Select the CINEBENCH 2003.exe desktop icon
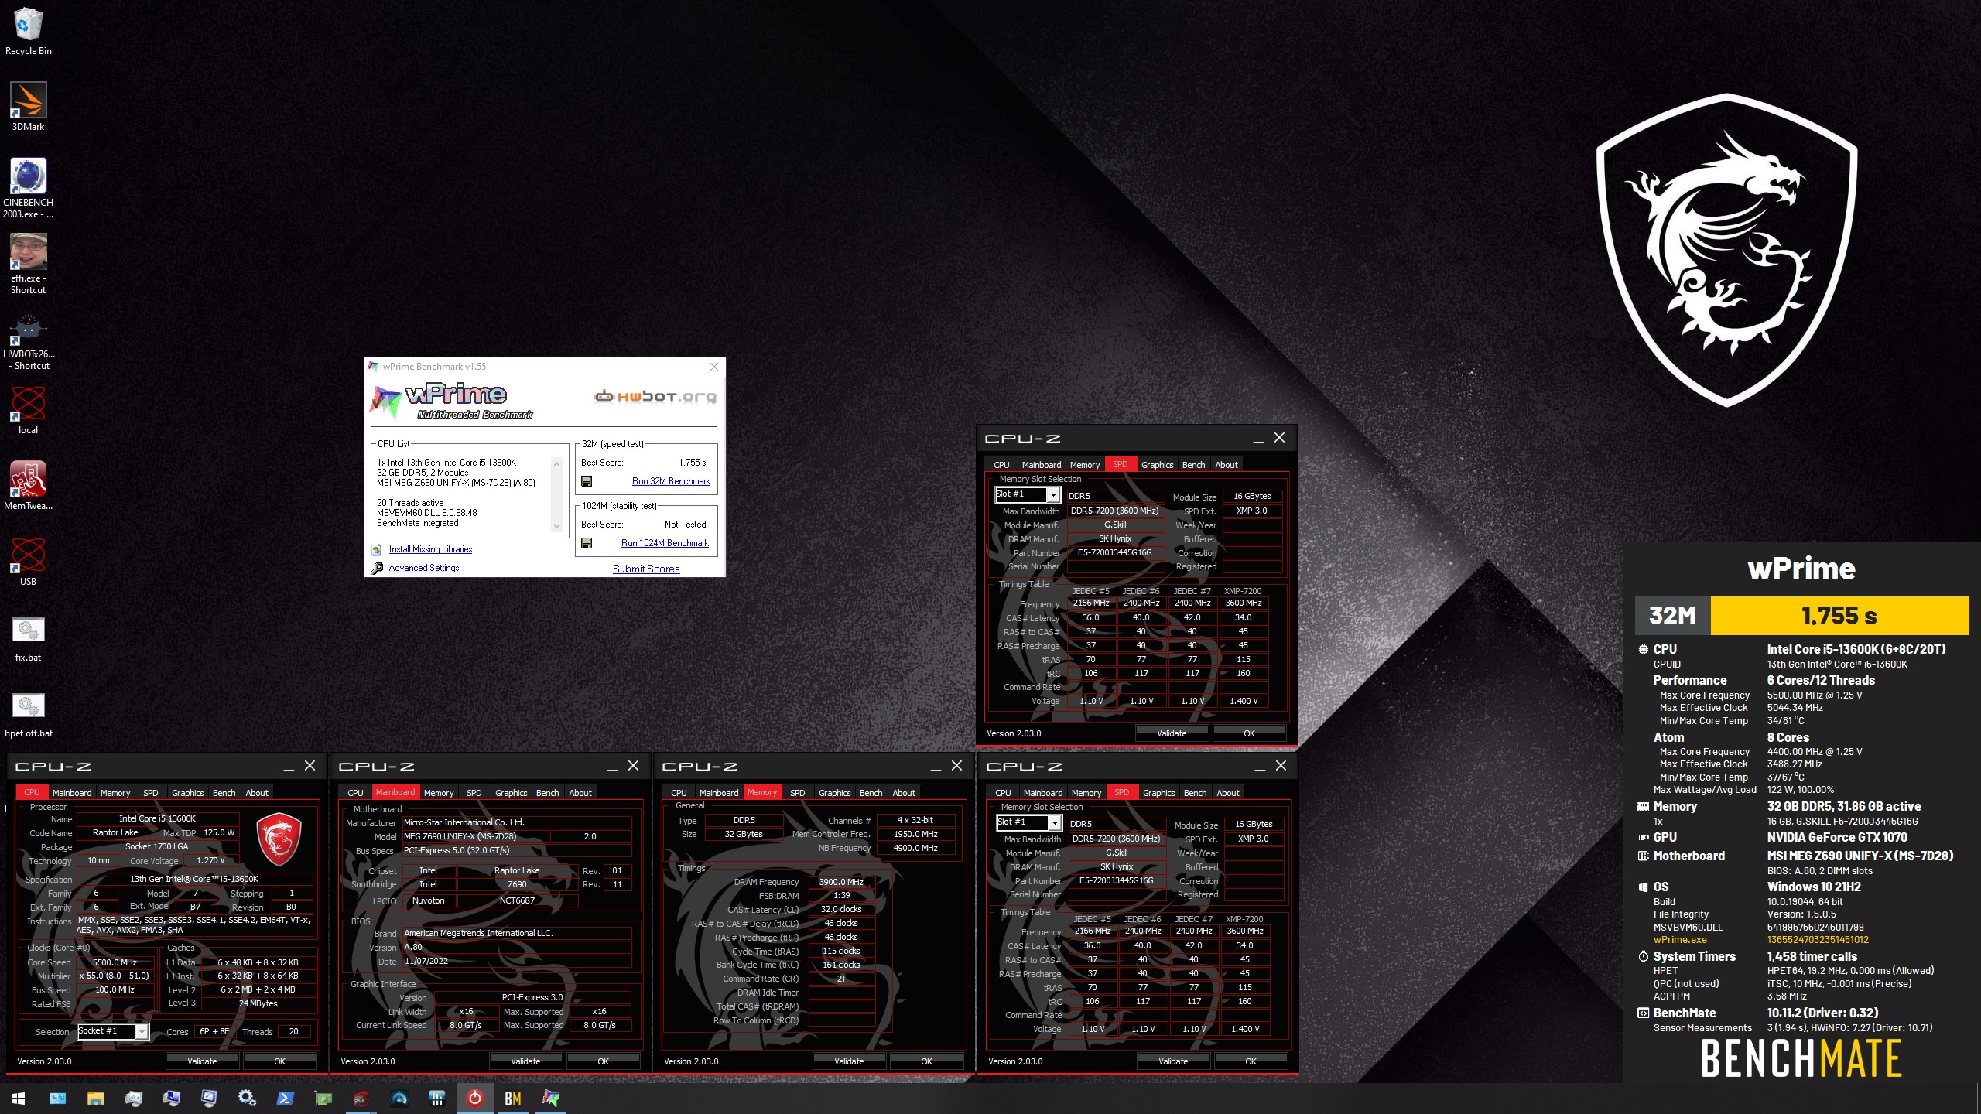Viewport: 1981px width, 1114px height. tap(28, 188)
